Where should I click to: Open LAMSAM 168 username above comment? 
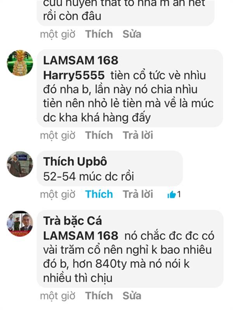[81, 60]
